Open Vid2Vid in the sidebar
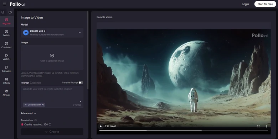This screenshot has width=278, height=139. [x=6, y=57]
